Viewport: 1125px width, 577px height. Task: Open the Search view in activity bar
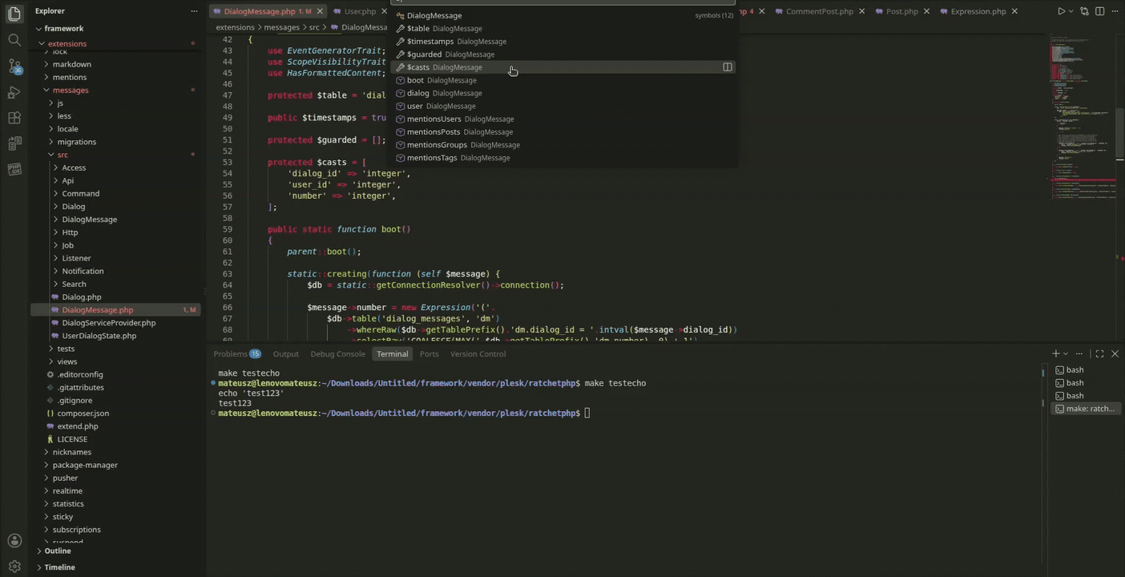point(14,39)
